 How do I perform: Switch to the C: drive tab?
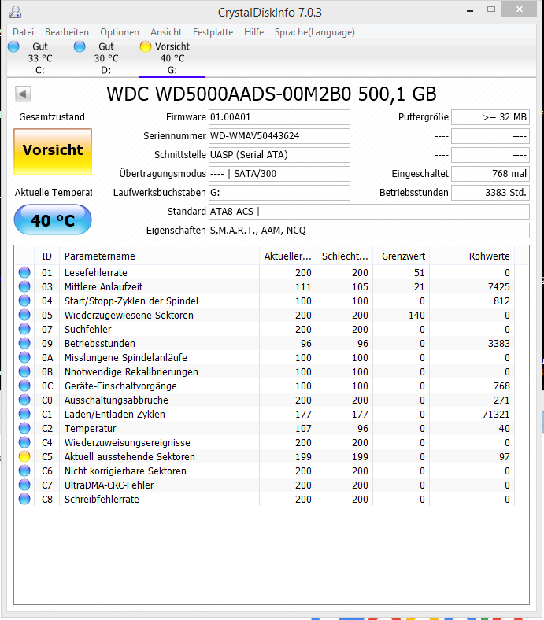point(39,58)
